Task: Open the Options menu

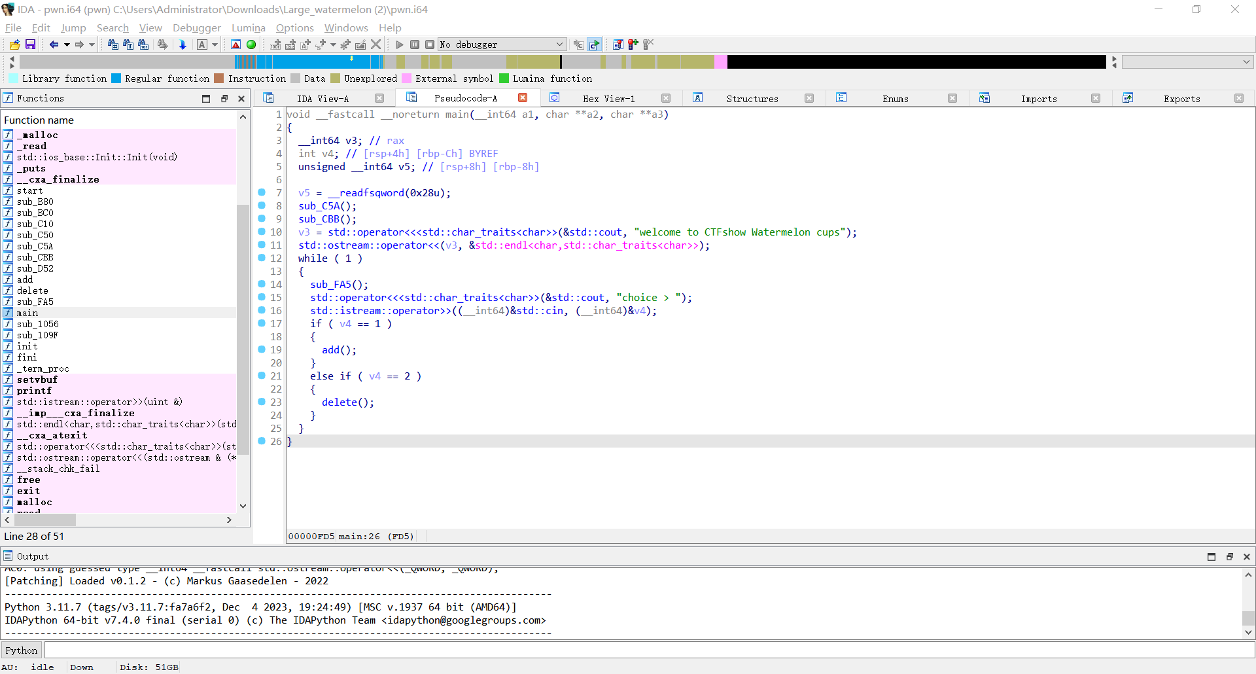Action: 295,27
